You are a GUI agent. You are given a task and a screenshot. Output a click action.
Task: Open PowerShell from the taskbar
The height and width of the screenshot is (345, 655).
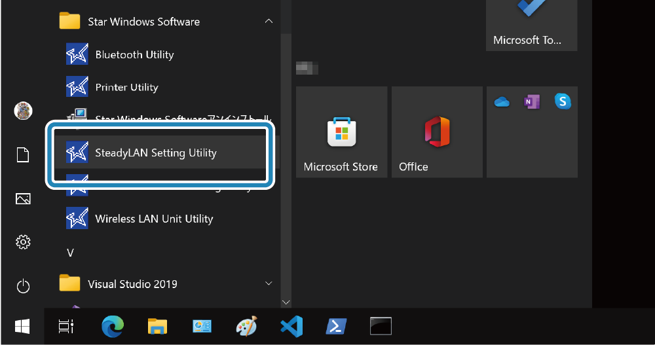(335, 326)
